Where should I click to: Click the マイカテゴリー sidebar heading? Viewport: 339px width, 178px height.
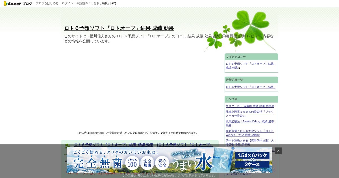(x=251, y=57)
